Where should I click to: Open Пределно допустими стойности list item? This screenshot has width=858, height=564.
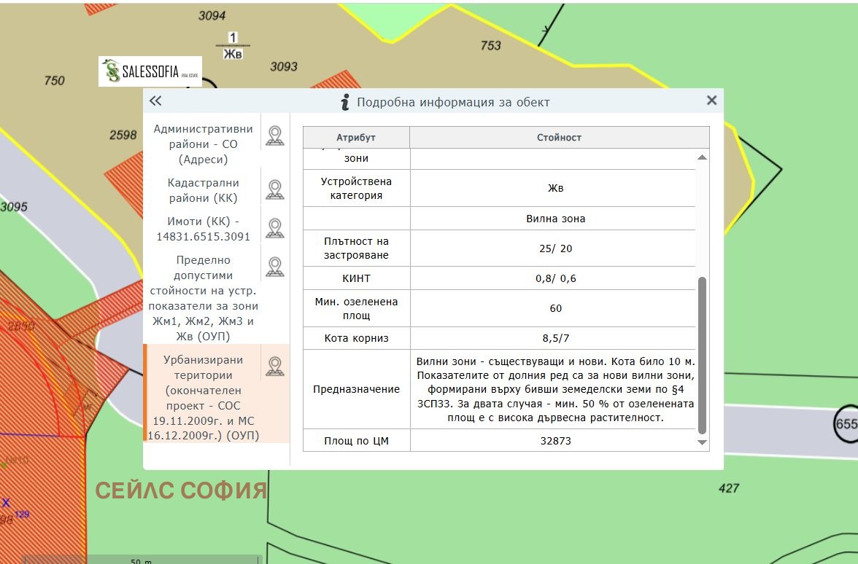point(203,298)
